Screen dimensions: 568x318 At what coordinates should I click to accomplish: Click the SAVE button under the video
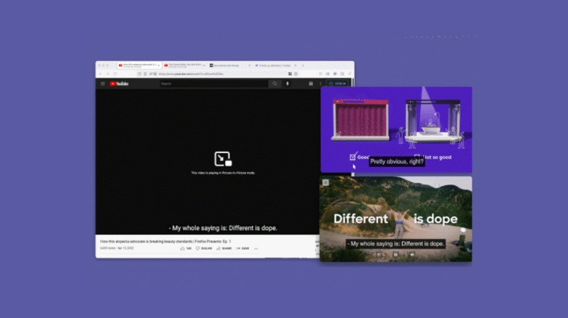pos(242,248)
